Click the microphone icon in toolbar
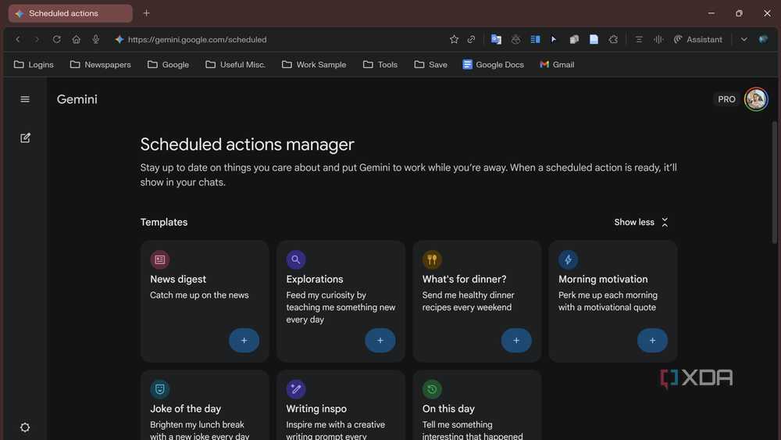781x440 pixels. [95, 39]
